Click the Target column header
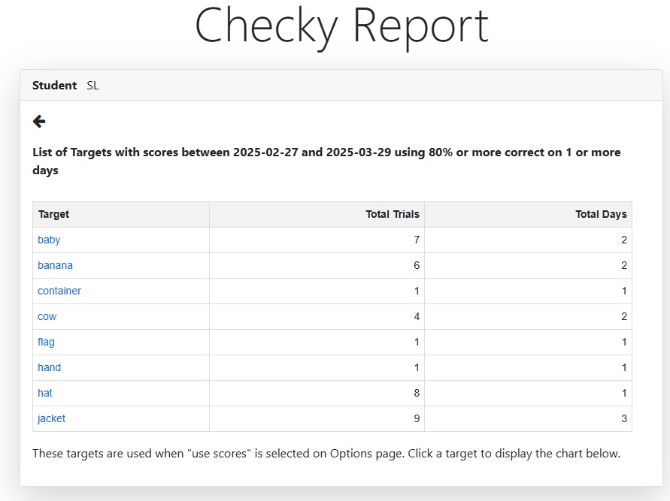670x501 pixels. (x=54, y=214)
